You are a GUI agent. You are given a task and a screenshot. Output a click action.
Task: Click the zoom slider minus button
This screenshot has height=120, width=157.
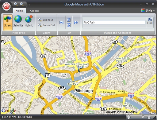click(x=129, y=117)
